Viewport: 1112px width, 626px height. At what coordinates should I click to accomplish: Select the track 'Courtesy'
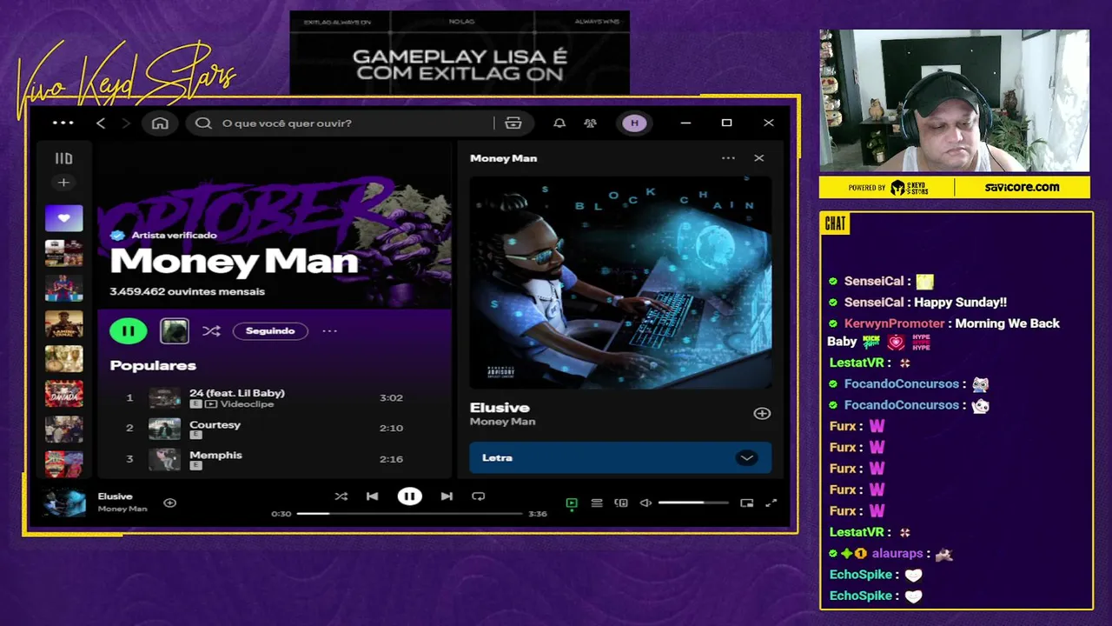(215, 424)
